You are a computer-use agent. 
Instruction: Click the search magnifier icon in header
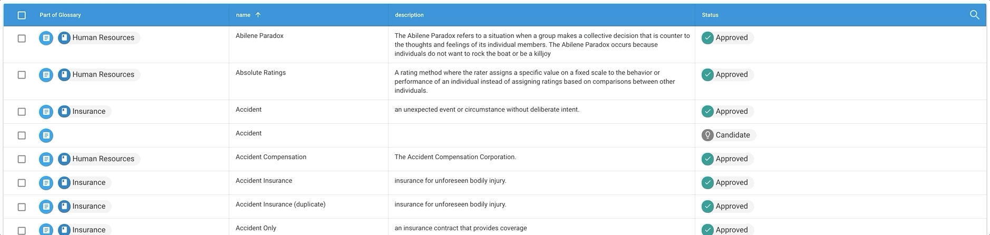coord(974,15)
